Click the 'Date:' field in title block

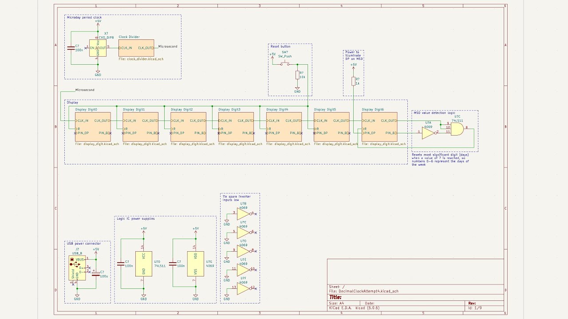(x=369, y=303)
